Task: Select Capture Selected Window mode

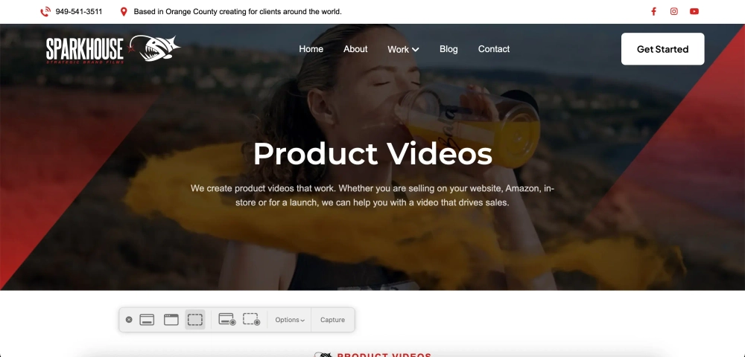Action: pyautogui.click(x=171, y=320)
